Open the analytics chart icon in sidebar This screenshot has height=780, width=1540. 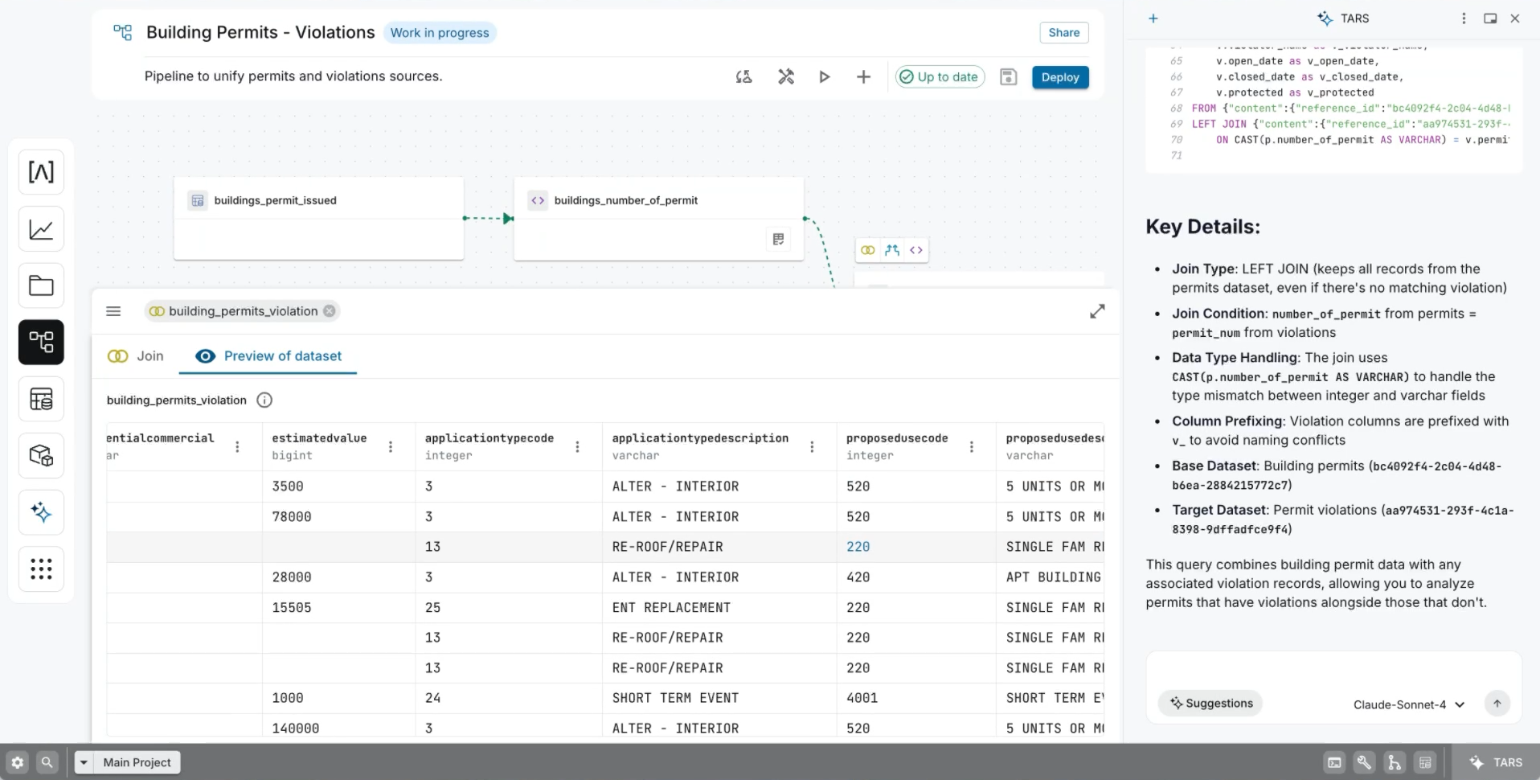click(41, 229)
